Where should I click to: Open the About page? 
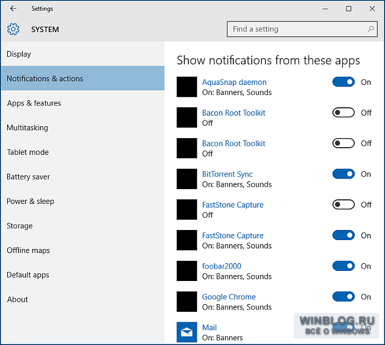coord(82,299)
